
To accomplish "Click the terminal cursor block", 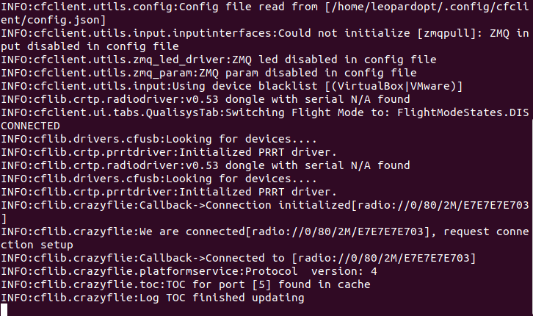I will point(4,311).
